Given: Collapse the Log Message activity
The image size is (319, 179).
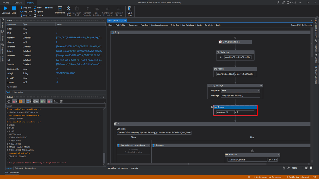Looking at the screenshot, I should tap(261, 85).
